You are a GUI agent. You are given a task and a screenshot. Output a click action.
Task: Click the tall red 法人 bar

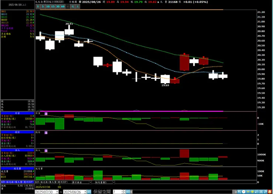tap(184, 153)
